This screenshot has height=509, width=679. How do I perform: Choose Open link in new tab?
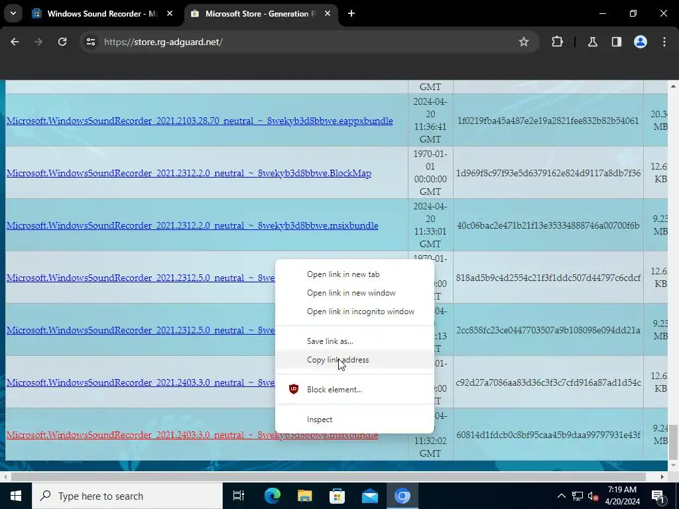pos(343,274)
